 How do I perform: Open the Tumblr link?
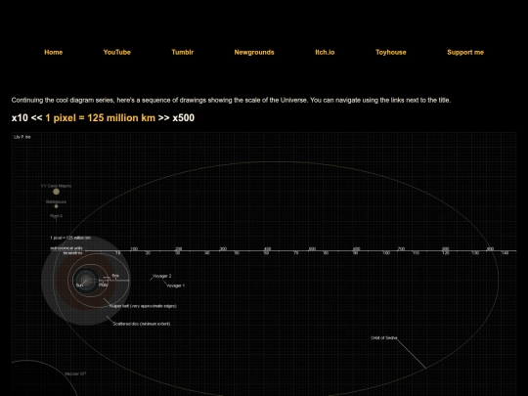point(183,52)
